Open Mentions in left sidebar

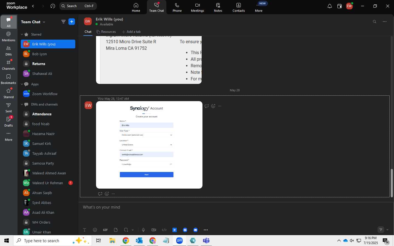pos(9,36)
